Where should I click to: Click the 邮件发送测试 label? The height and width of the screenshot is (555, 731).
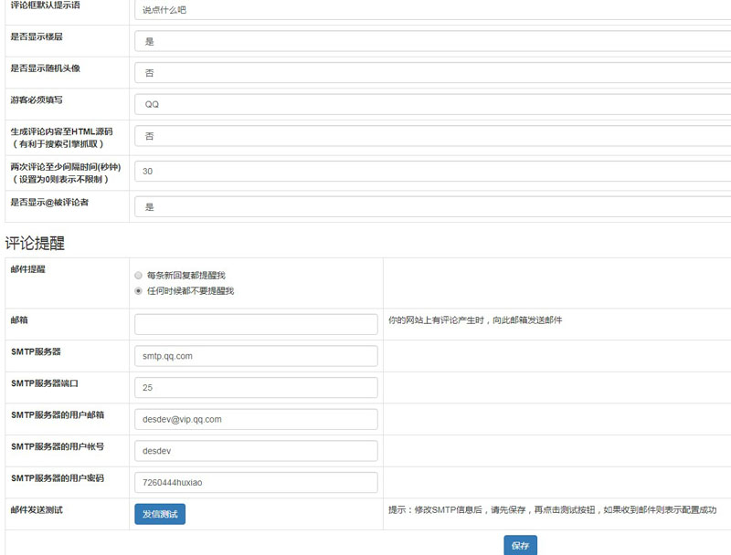tap(37, 510)
